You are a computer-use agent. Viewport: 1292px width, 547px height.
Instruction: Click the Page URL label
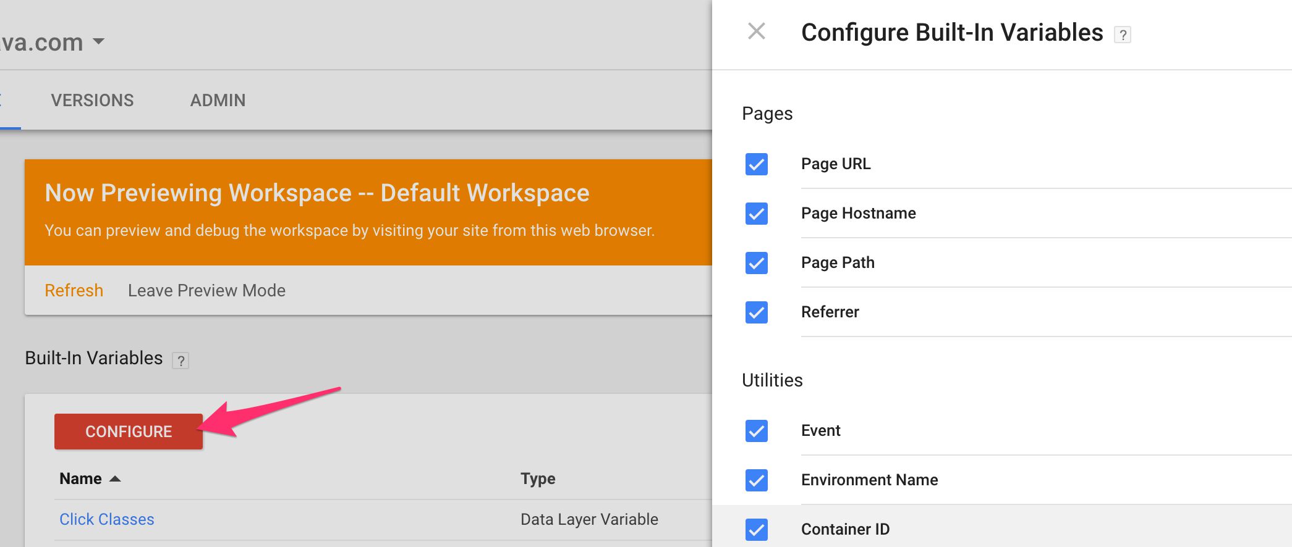coord(836,164)
